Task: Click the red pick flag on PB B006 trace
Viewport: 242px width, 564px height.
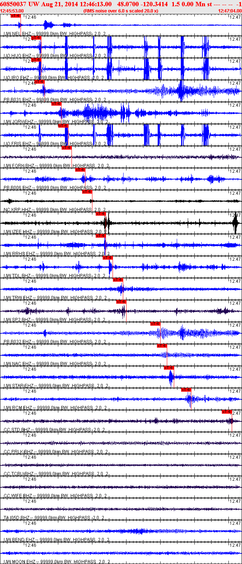Action: 80,170
